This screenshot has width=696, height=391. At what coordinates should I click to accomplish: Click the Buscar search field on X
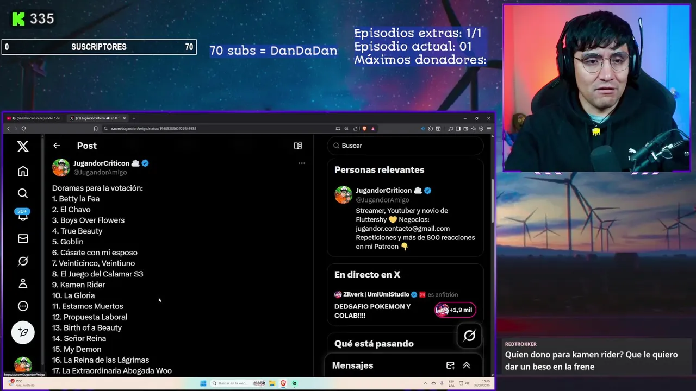tap(405, 146)
